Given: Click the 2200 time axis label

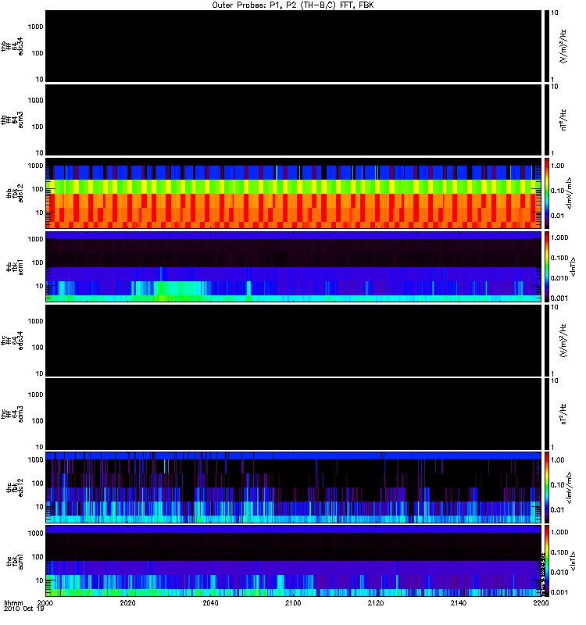Looking at the screenshot, I should coord(541,602).
